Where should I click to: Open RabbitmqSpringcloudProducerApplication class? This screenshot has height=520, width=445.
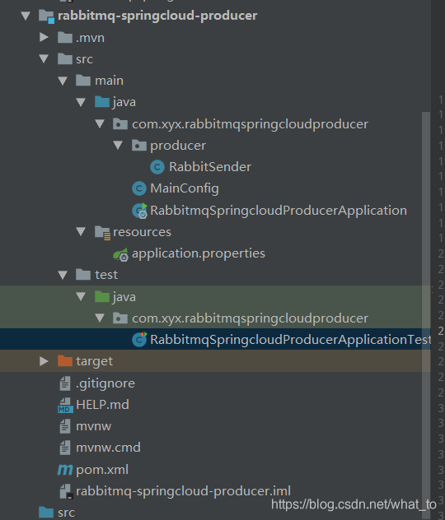[279, 211]
